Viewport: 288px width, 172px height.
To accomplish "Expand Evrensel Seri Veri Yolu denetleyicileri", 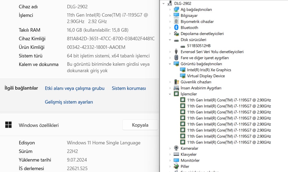I will coord(170,52).
